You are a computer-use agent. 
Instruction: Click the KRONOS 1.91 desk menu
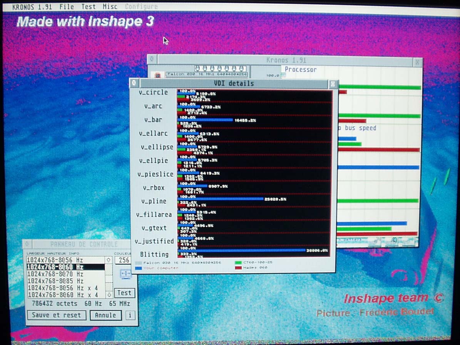point(32,7)
